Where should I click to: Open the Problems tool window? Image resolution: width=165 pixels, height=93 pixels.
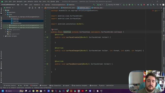tap(34, 86)
